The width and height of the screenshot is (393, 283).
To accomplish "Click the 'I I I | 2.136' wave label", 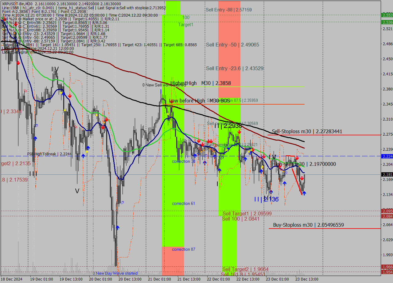I will 267,199.
